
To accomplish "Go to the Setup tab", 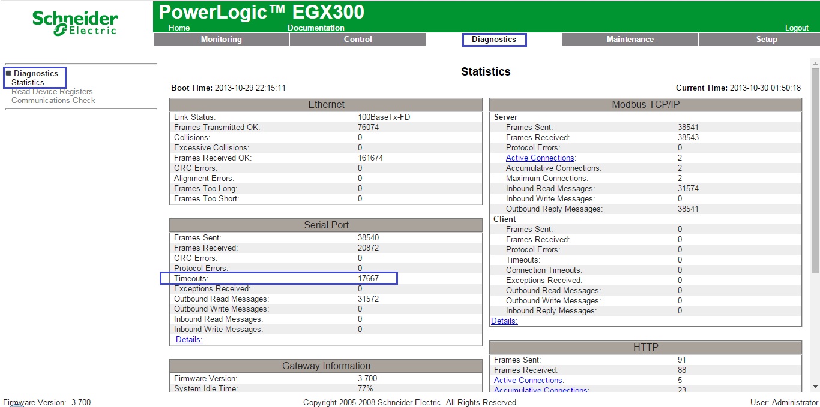I will point(767,40).
